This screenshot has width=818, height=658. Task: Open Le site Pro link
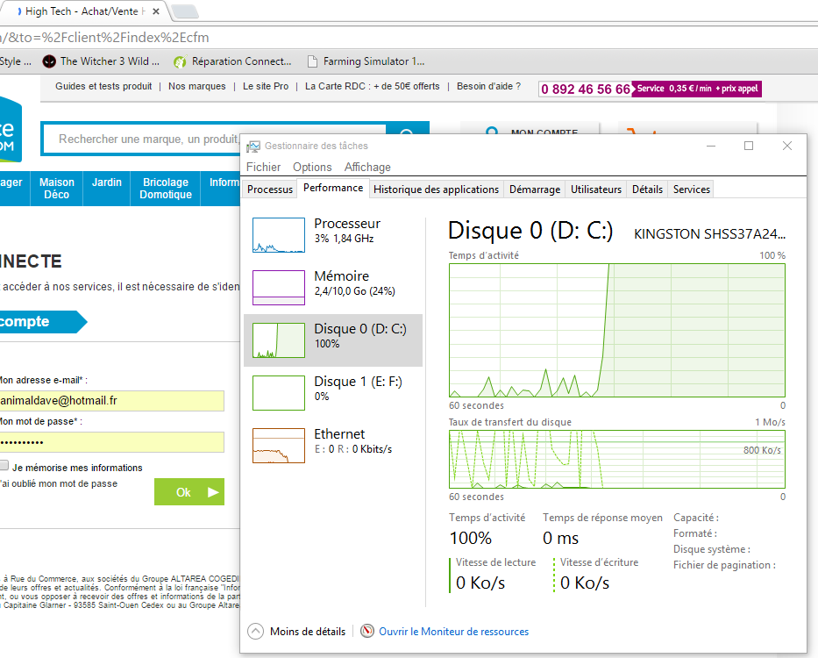pyautogui.click(x=266, y=86)
